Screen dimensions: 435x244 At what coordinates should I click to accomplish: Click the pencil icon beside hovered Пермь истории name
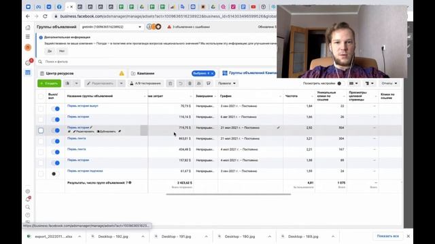click(x=91, y=127)
